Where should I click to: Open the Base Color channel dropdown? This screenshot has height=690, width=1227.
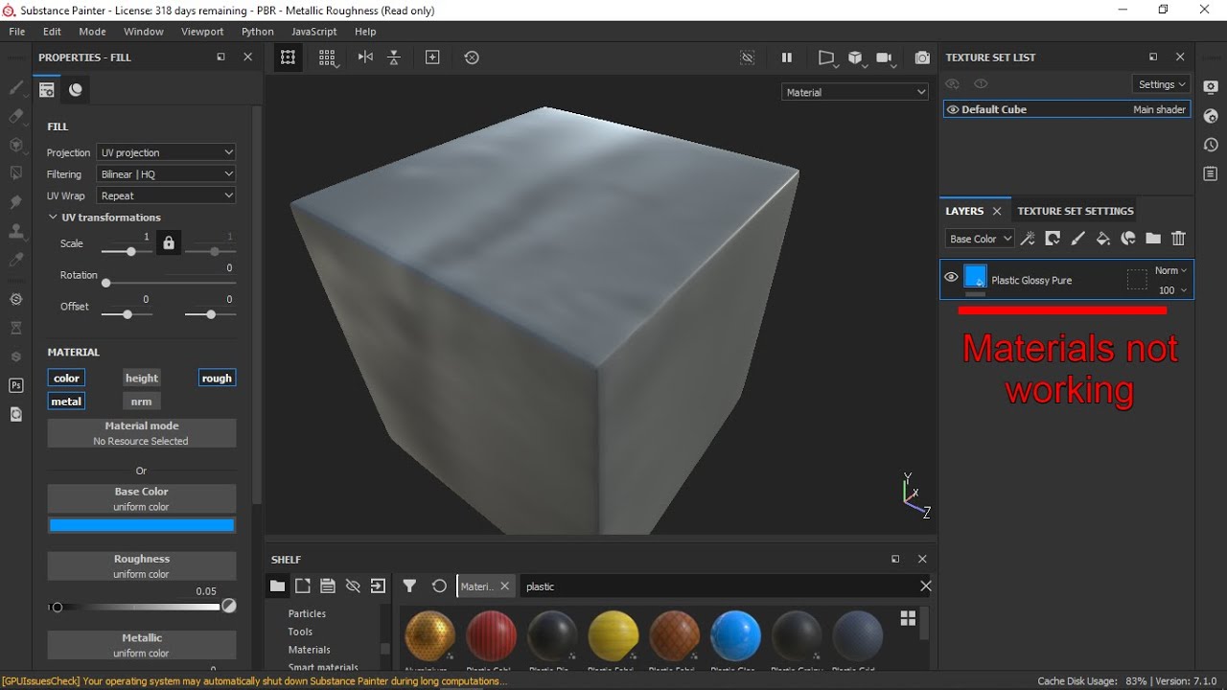(980, 239)
